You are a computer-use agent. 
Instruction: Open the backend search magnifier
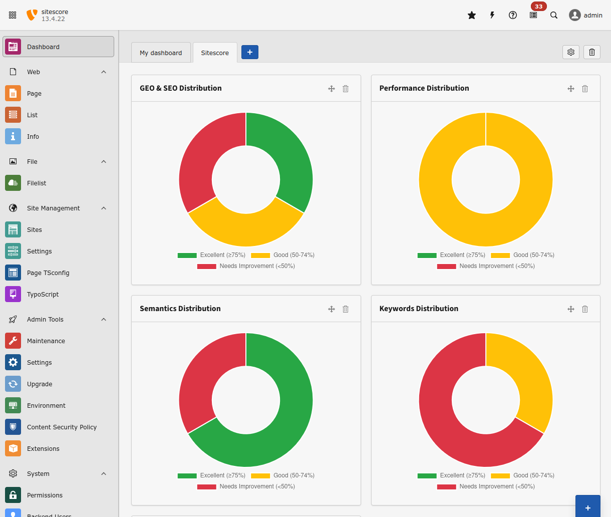[553, 15]
